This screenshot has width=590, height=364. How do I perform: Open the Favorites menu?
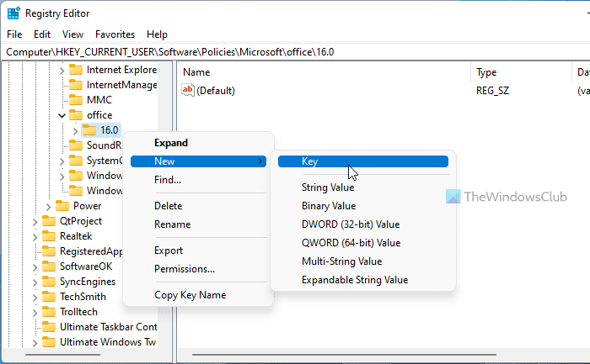click(115, 34)
